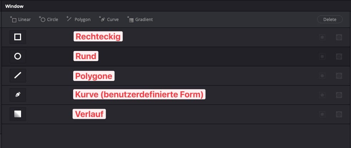351x148 pixels.
Task: Toggle invert for the Rund row
Action: click(322, 57)
